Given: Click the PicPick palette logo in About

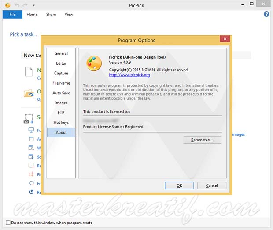Looking at the screenshot, I should 94,63.
